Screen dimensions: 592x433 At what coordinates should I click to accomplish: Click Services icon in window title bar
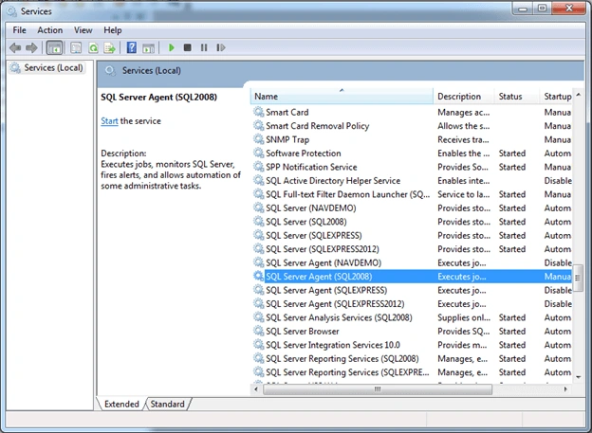[x=11, y=11]
